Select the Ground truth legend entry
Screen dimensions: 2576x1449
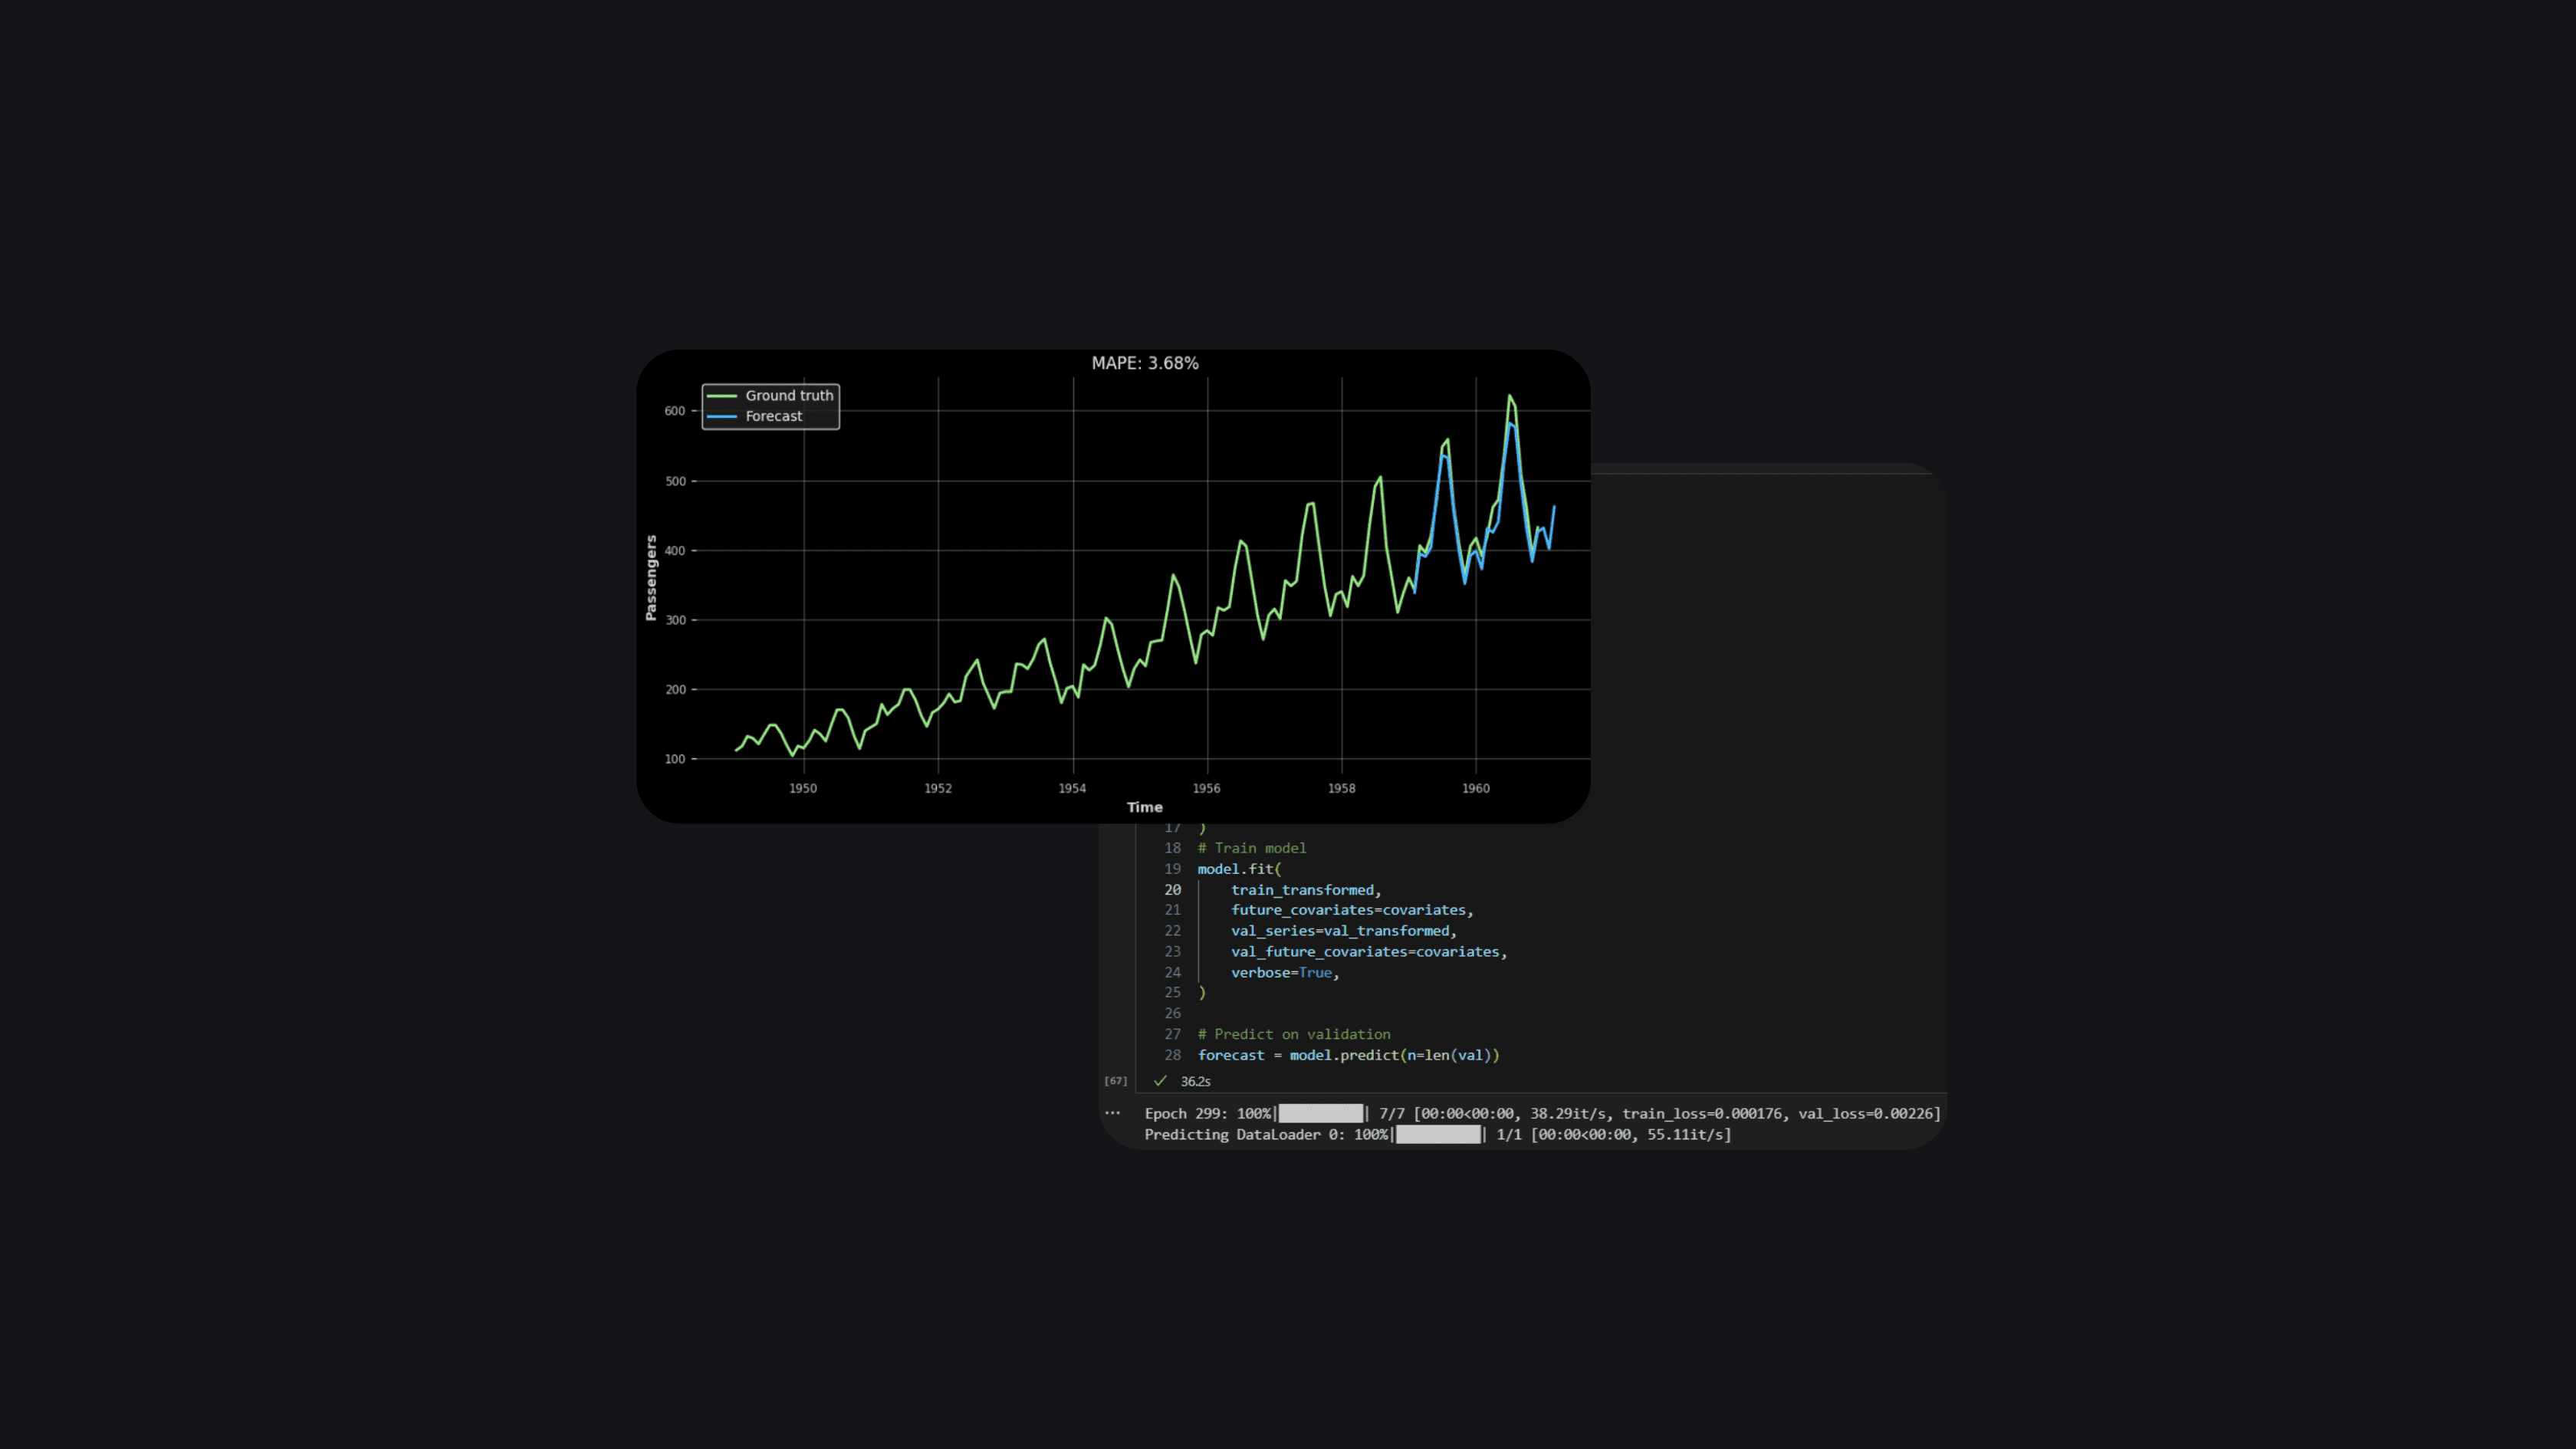tap(788, 395)
